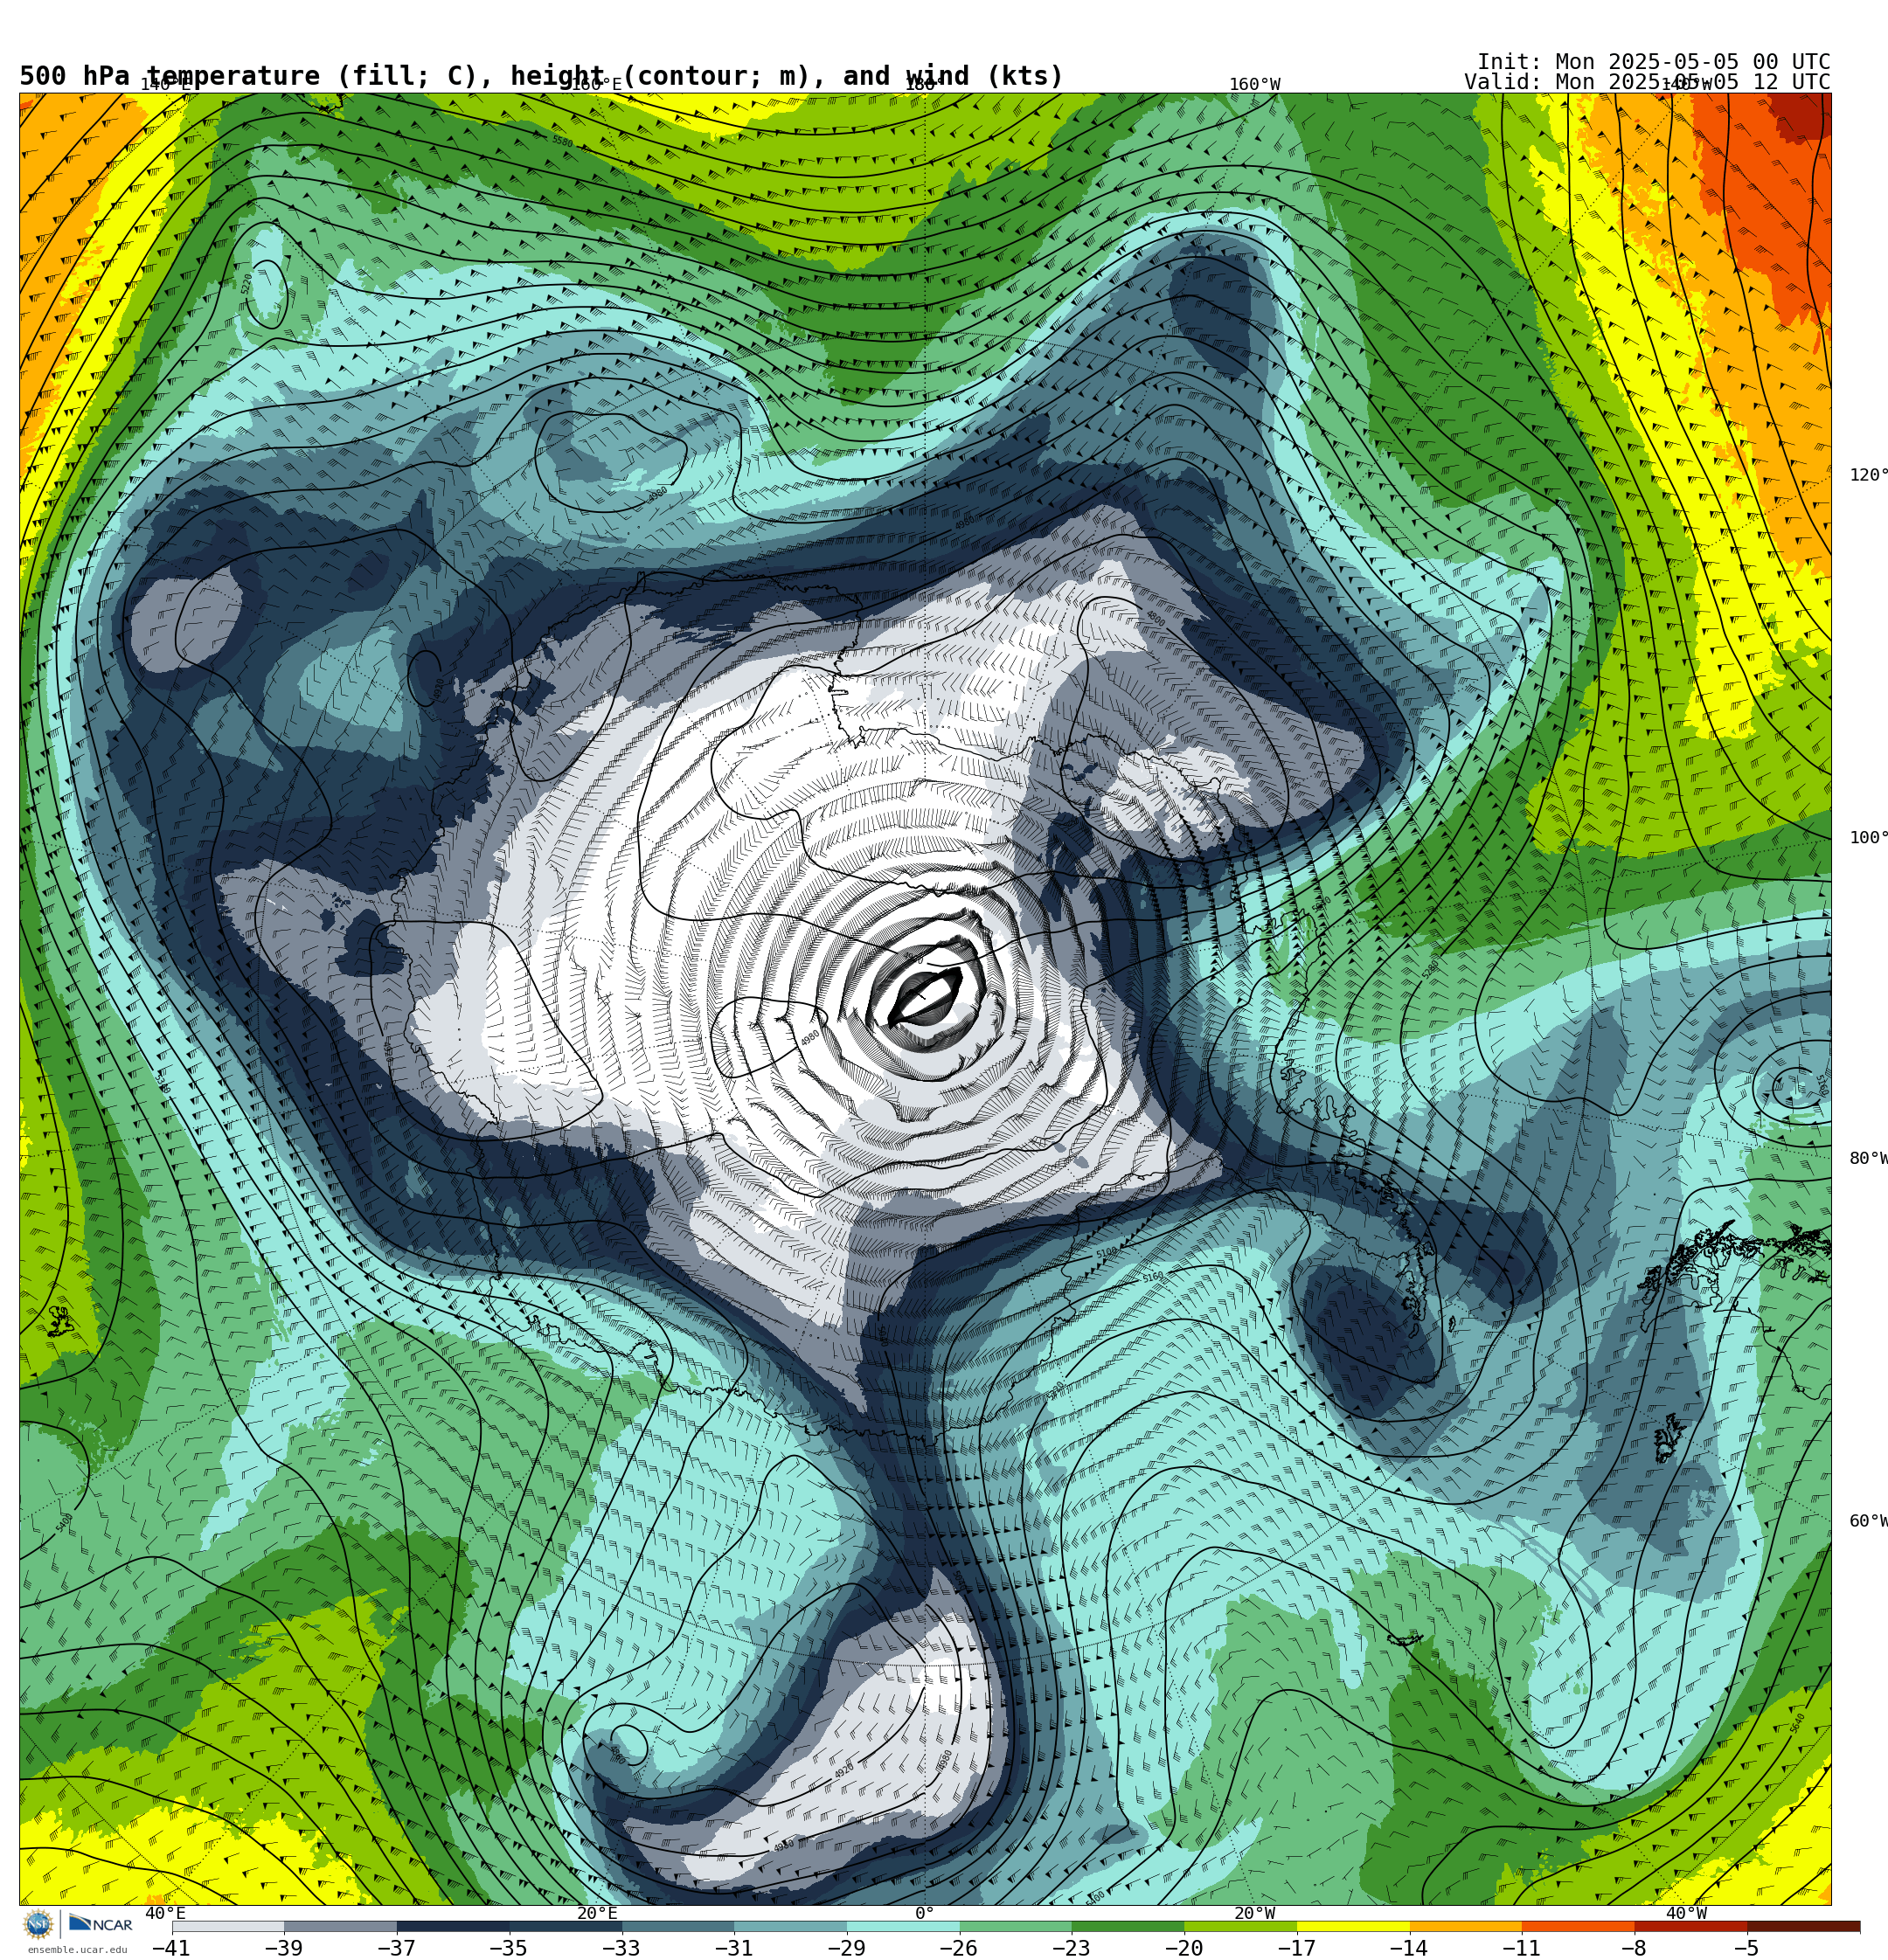Pick the red-orange colorbar swatch (−11 to −8)
The height and width of the screenshot is (1960, 1888).
1579,1926
